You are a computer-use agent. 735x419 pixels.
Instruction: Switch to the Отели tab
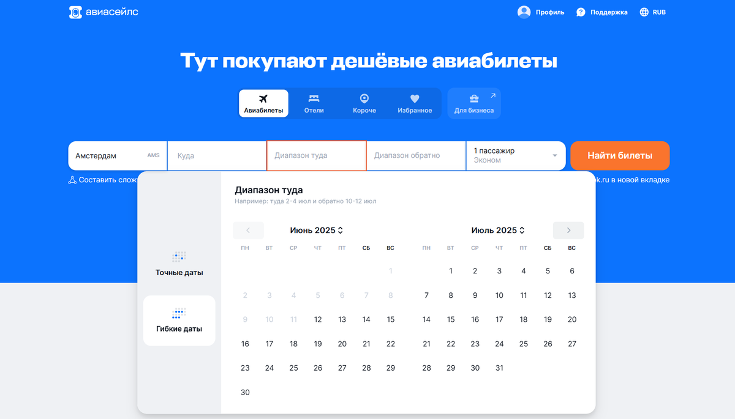314,103
